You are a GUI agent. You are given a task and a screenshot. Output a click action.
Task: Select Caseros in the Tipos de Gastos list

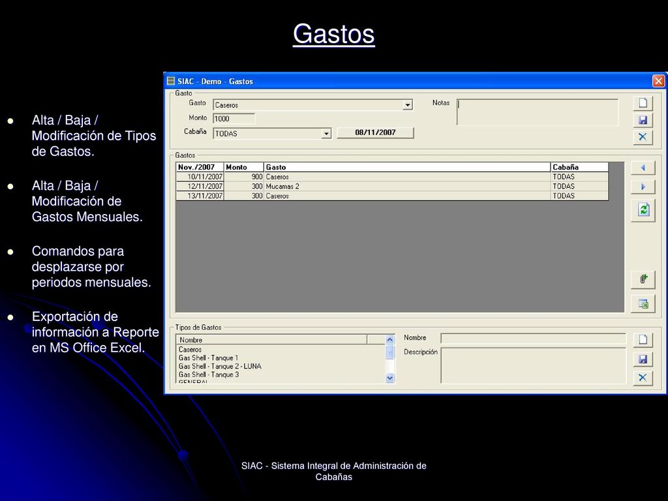coord(190,350)
